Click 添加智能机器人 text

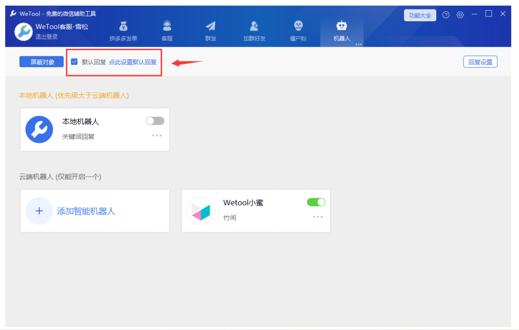[x=86, y=211]
